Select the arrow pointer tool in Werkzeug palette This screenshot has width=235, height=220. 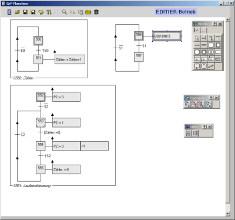click(197, 38)
